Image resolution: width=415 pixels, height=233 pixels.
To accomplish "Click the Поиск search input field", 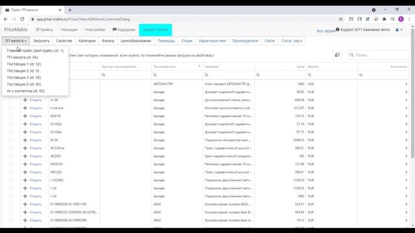I will [378, 55].
